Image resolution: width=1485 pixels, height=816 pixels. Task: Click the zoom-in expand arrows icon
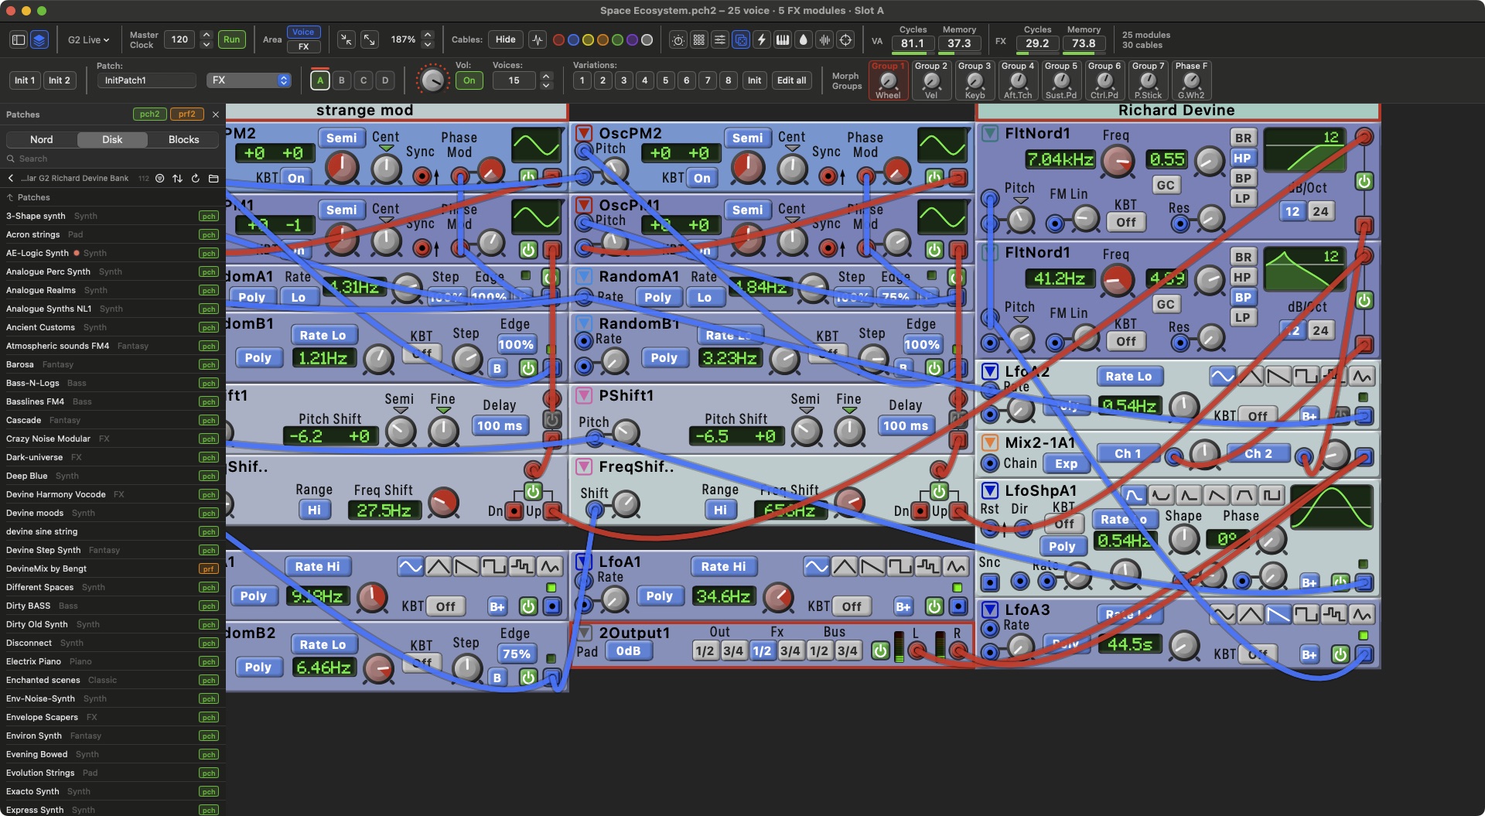[x=370, y=39]
